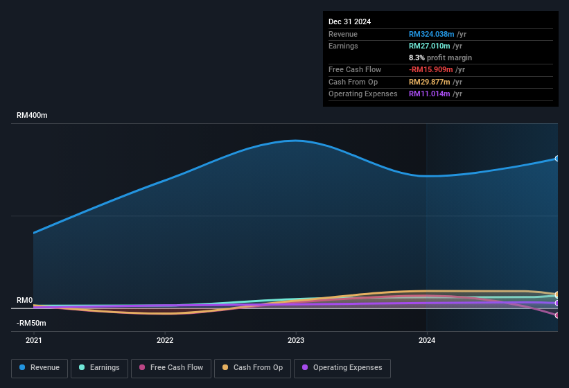Click the 2024 x-axis label
This screenshot has width=569, height=388.
click(427, 340)
